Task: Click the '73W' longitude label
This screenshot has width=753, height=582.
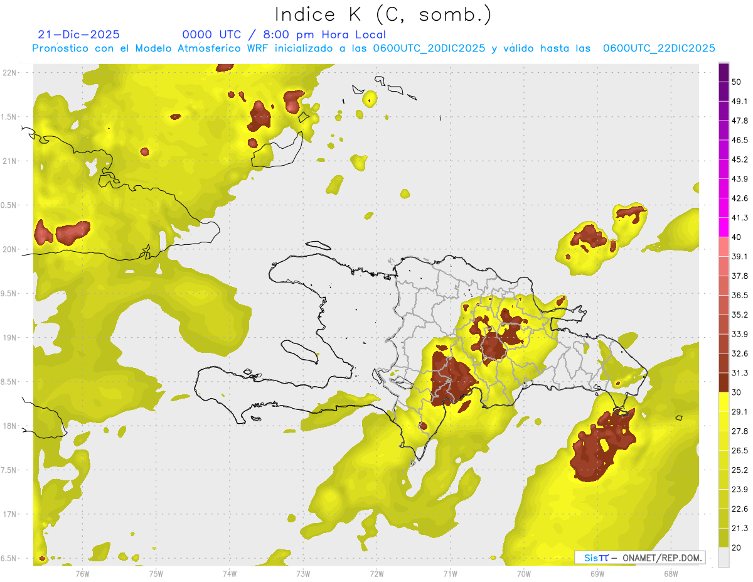Action: point(303,573)
